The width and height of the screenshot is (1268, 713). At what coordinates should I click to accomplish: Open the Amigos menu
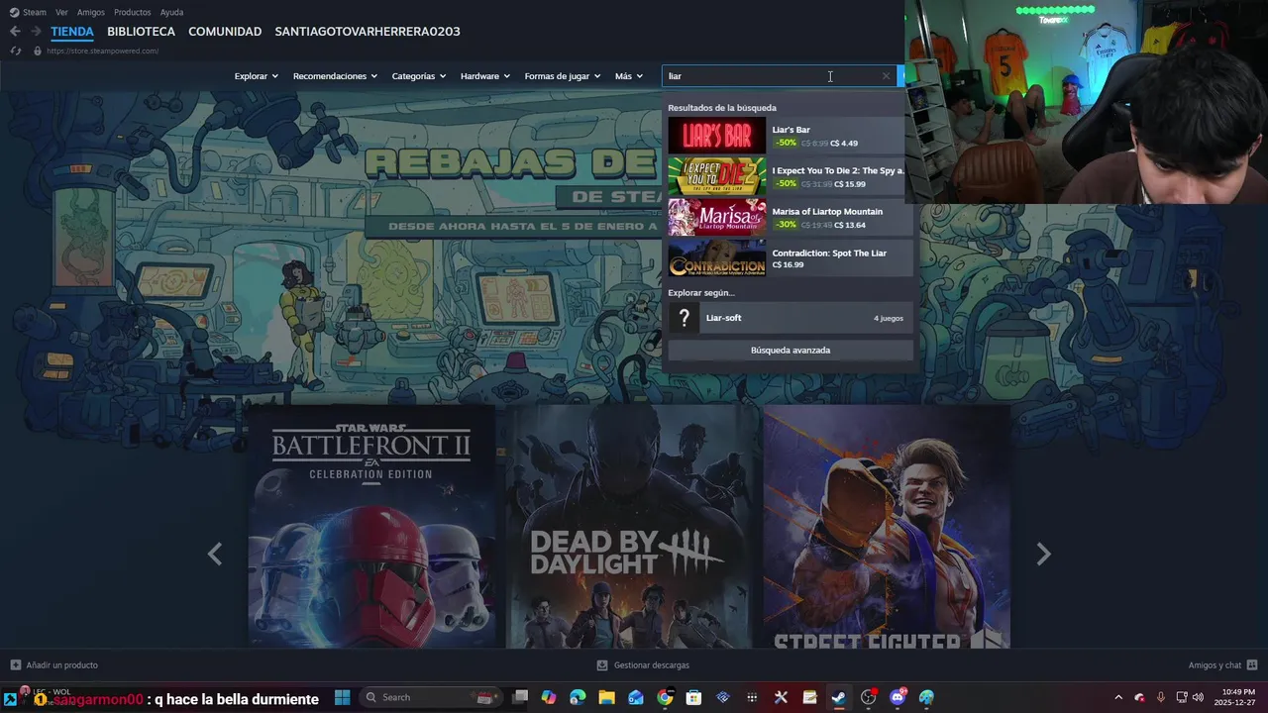click(x=91, y=12)
